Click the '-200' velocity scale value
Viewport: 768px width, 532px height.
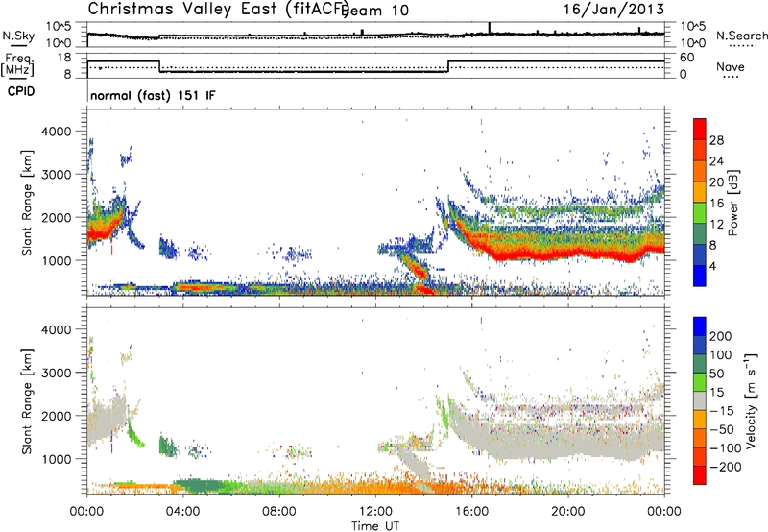(725, 467)
